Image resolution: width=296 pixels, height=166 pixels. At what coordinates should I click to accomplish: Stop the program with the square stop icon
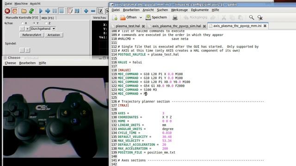click(x=62, y=11)
